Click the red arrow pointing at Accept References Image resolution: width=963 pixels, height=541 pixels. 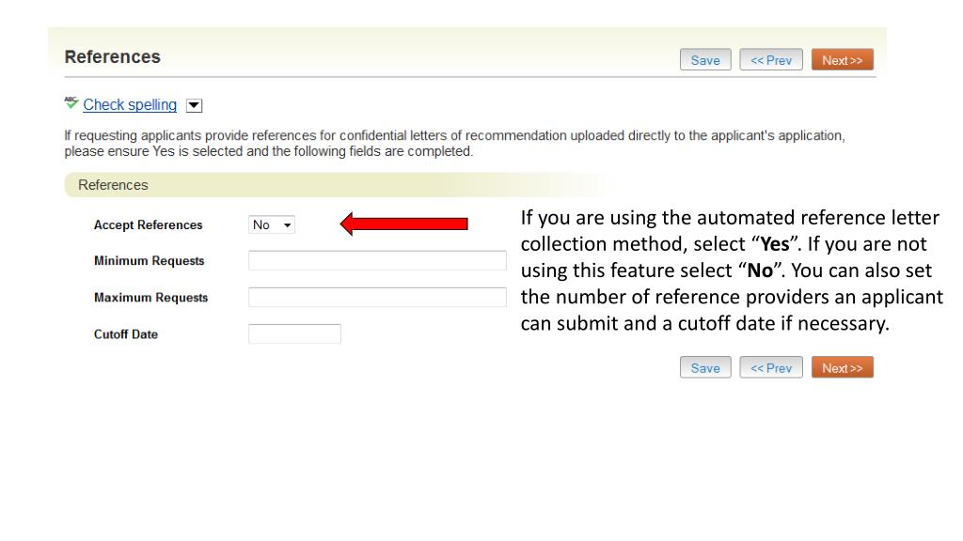pos(404,224)
